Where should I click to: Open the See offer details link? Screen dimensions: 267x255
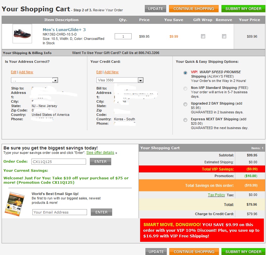[100, 153]
